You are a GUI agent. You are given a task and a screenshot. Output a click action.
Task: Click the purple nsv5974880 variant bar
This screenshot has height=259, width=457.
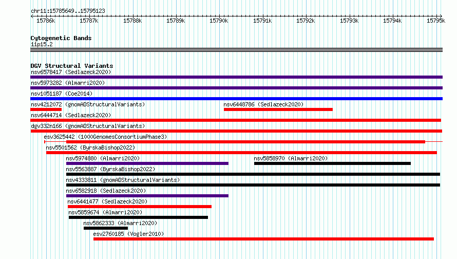[147, 163]
